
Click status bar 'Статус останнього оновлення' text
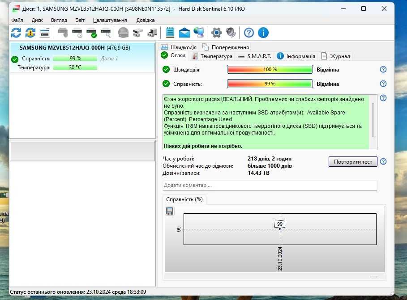point(78,292)
